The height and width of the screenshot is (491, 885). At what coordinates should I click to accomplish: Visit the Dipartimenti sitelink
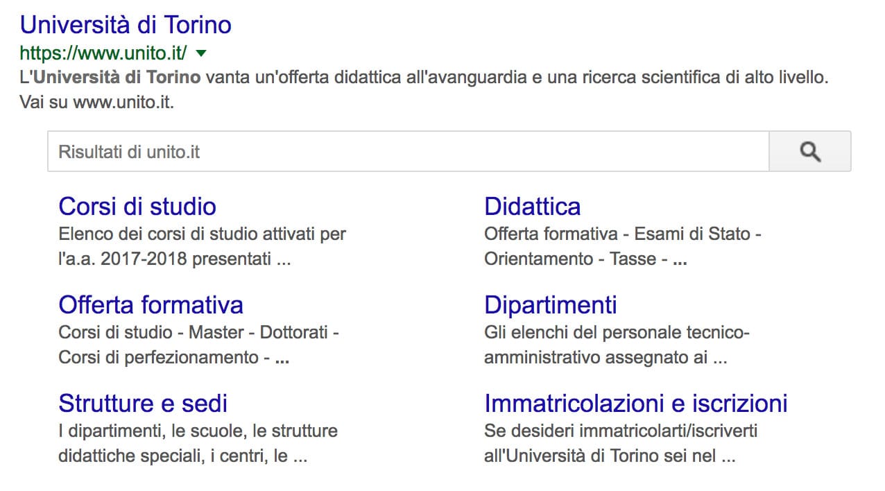550,304
